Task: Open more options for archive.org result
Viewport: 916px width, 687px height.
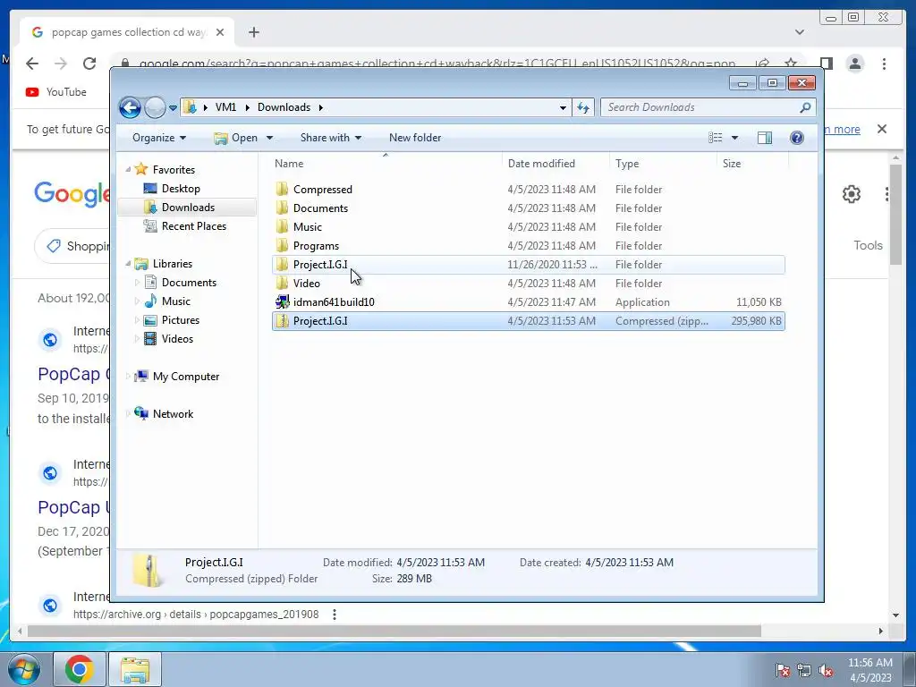Action: pyautogui.click(x=335, y=614)
